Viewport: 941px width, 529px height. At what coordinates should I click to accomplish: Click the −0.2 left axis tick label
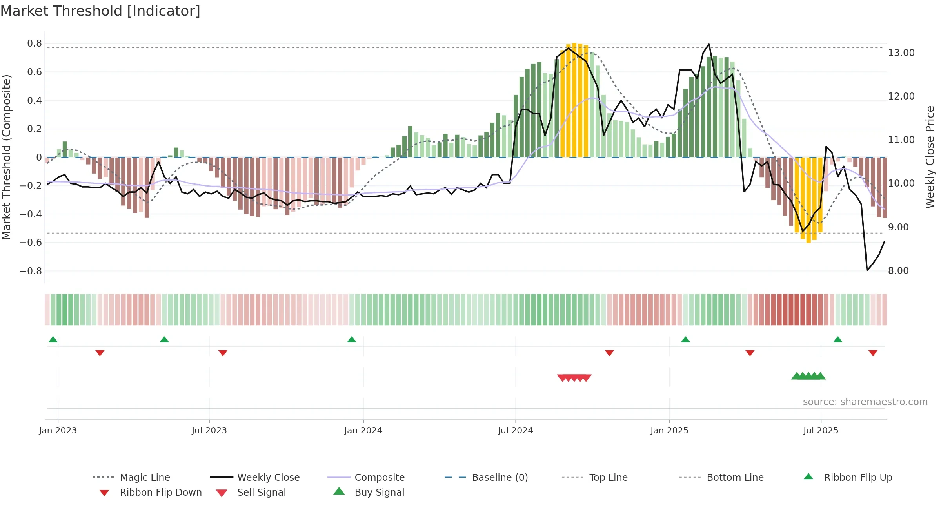pos(31,185)
